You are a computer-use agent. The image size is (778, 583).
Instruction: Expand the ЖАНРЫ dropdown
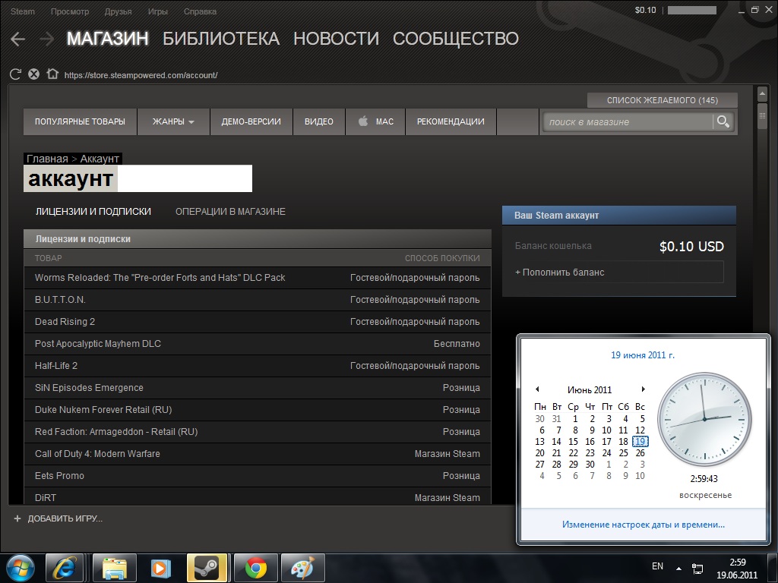pyautogui.click(x=173, y=121)
